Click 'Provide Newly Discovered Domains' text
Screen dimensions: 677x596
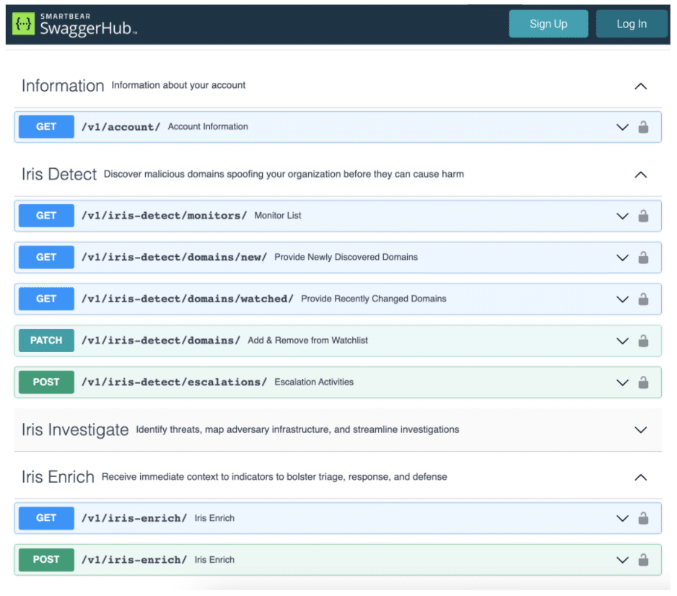346,257
